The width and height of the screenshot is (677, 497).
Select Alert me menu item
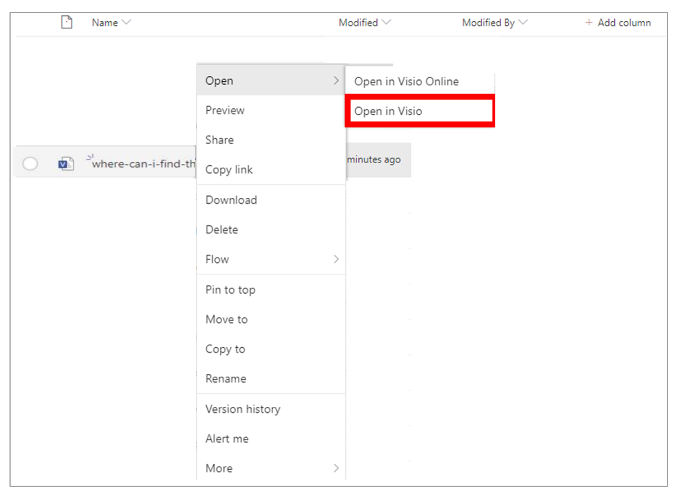click(x=271, y=439)
